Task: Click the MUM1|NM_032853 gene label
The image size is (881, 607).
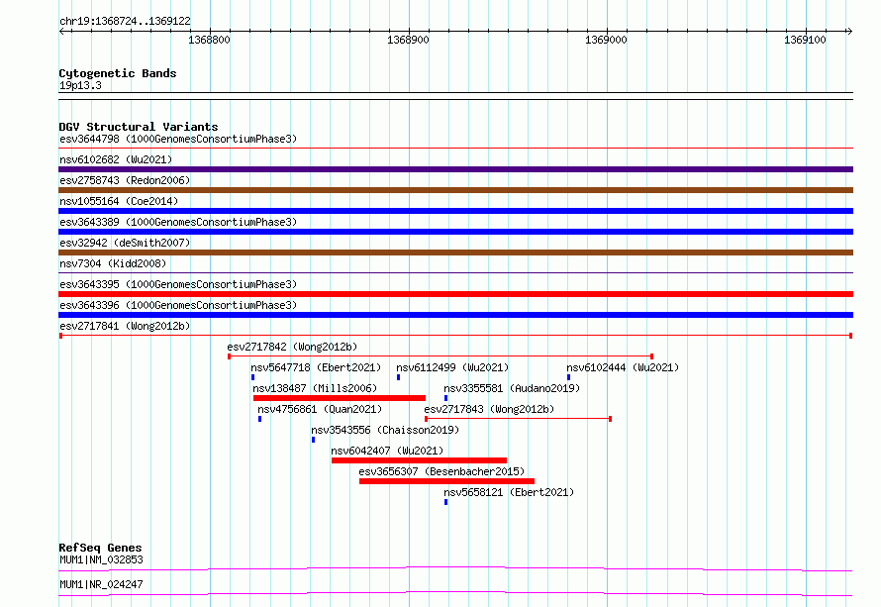Action: coord(101,559)
